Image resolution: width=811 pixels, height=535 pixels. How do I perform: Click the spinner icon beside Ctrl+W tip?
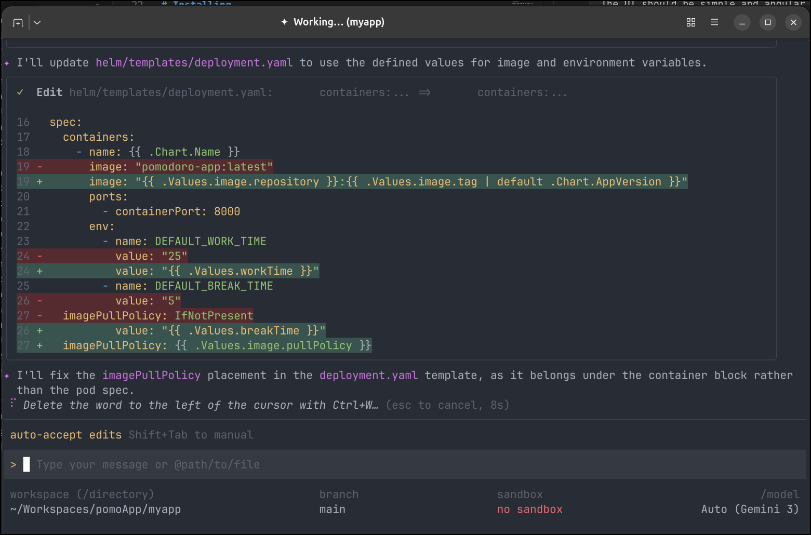click(13, 403)
